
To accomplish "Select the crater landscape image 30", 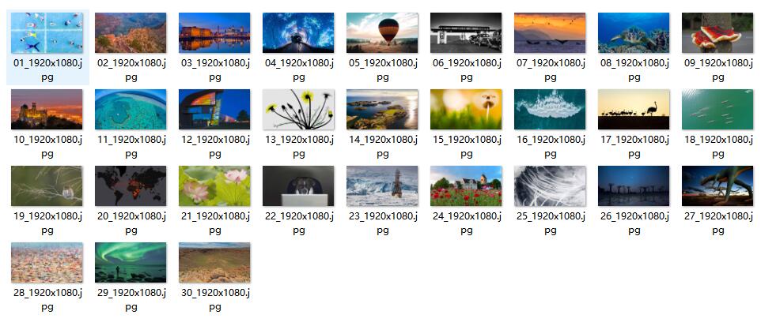I will 214,263.
